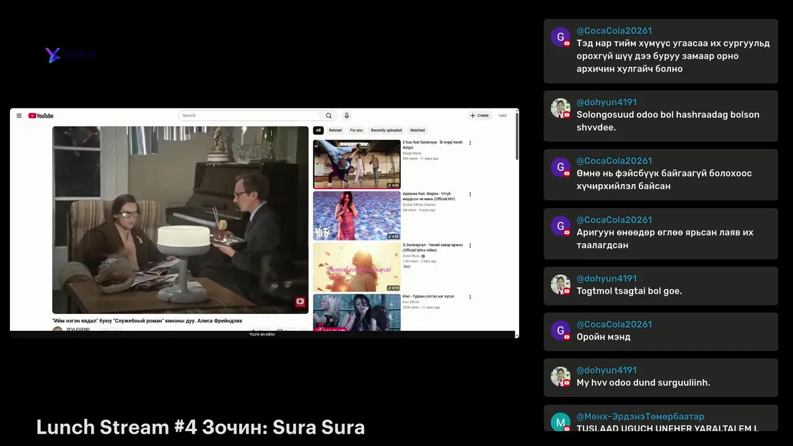The height and width of the screenshot is (446, 793).
Task: Click title '2 huu feat Sarantuya Bi ergej harah durgui'
Action: point(432,145)
